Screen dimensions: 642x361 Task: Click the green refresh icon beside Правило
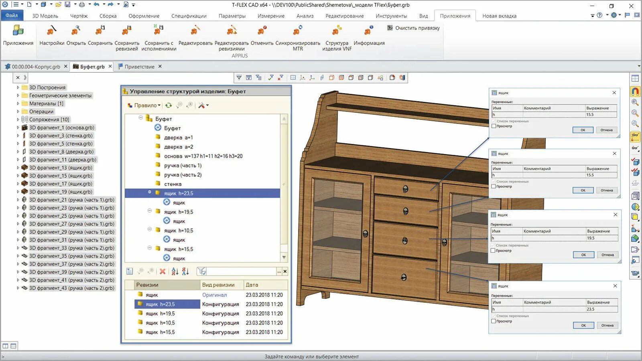point(169,105)
